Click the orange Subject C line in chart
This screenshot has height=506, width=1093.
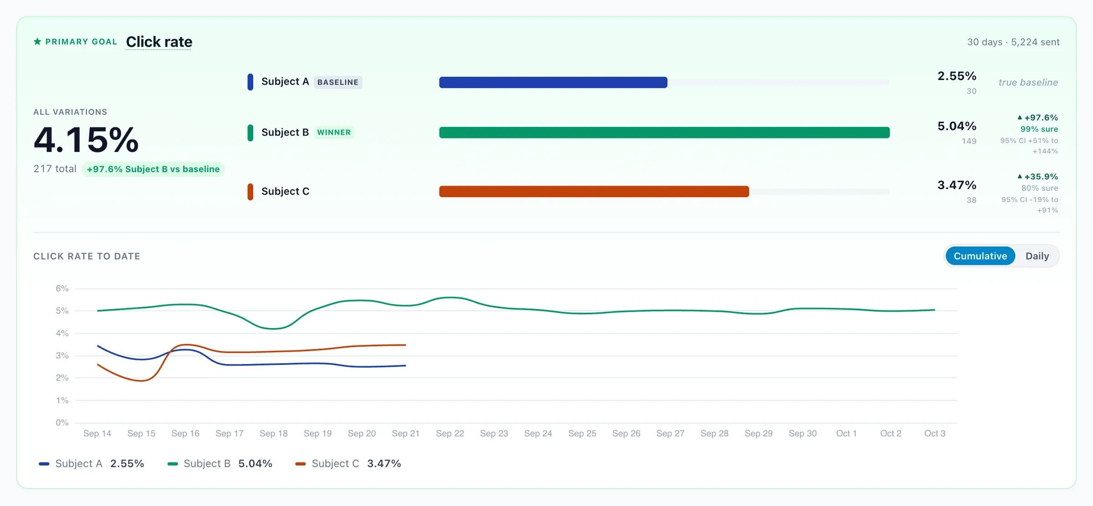273,351
